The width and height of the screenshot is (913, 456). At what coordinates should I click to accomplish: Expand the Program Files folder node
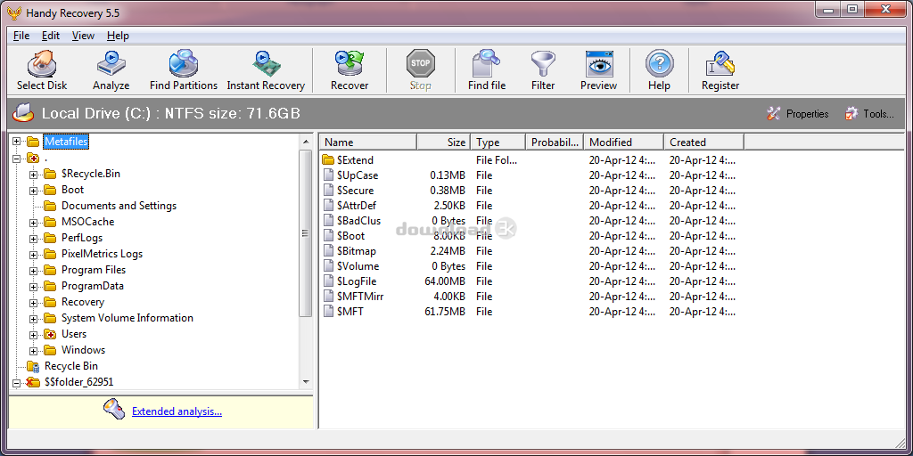click(x=33, y=270)
